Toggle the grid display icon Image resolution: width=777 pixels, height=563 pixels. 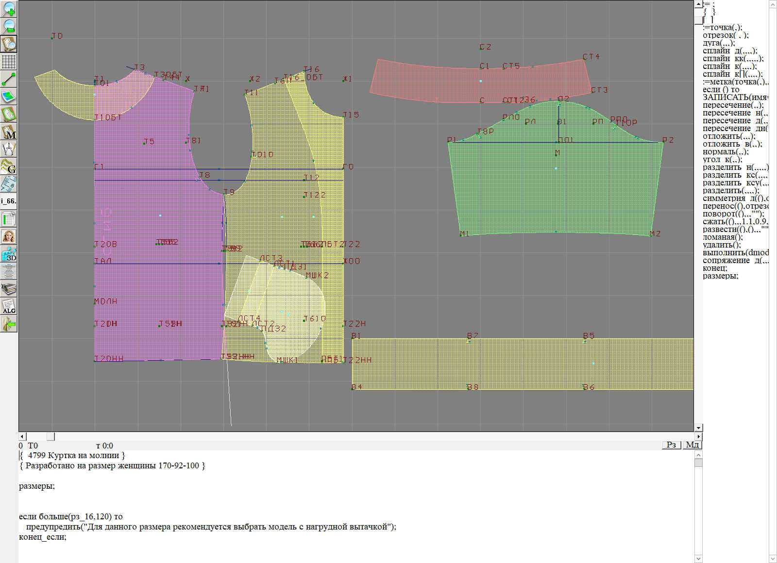click(9, 62)
